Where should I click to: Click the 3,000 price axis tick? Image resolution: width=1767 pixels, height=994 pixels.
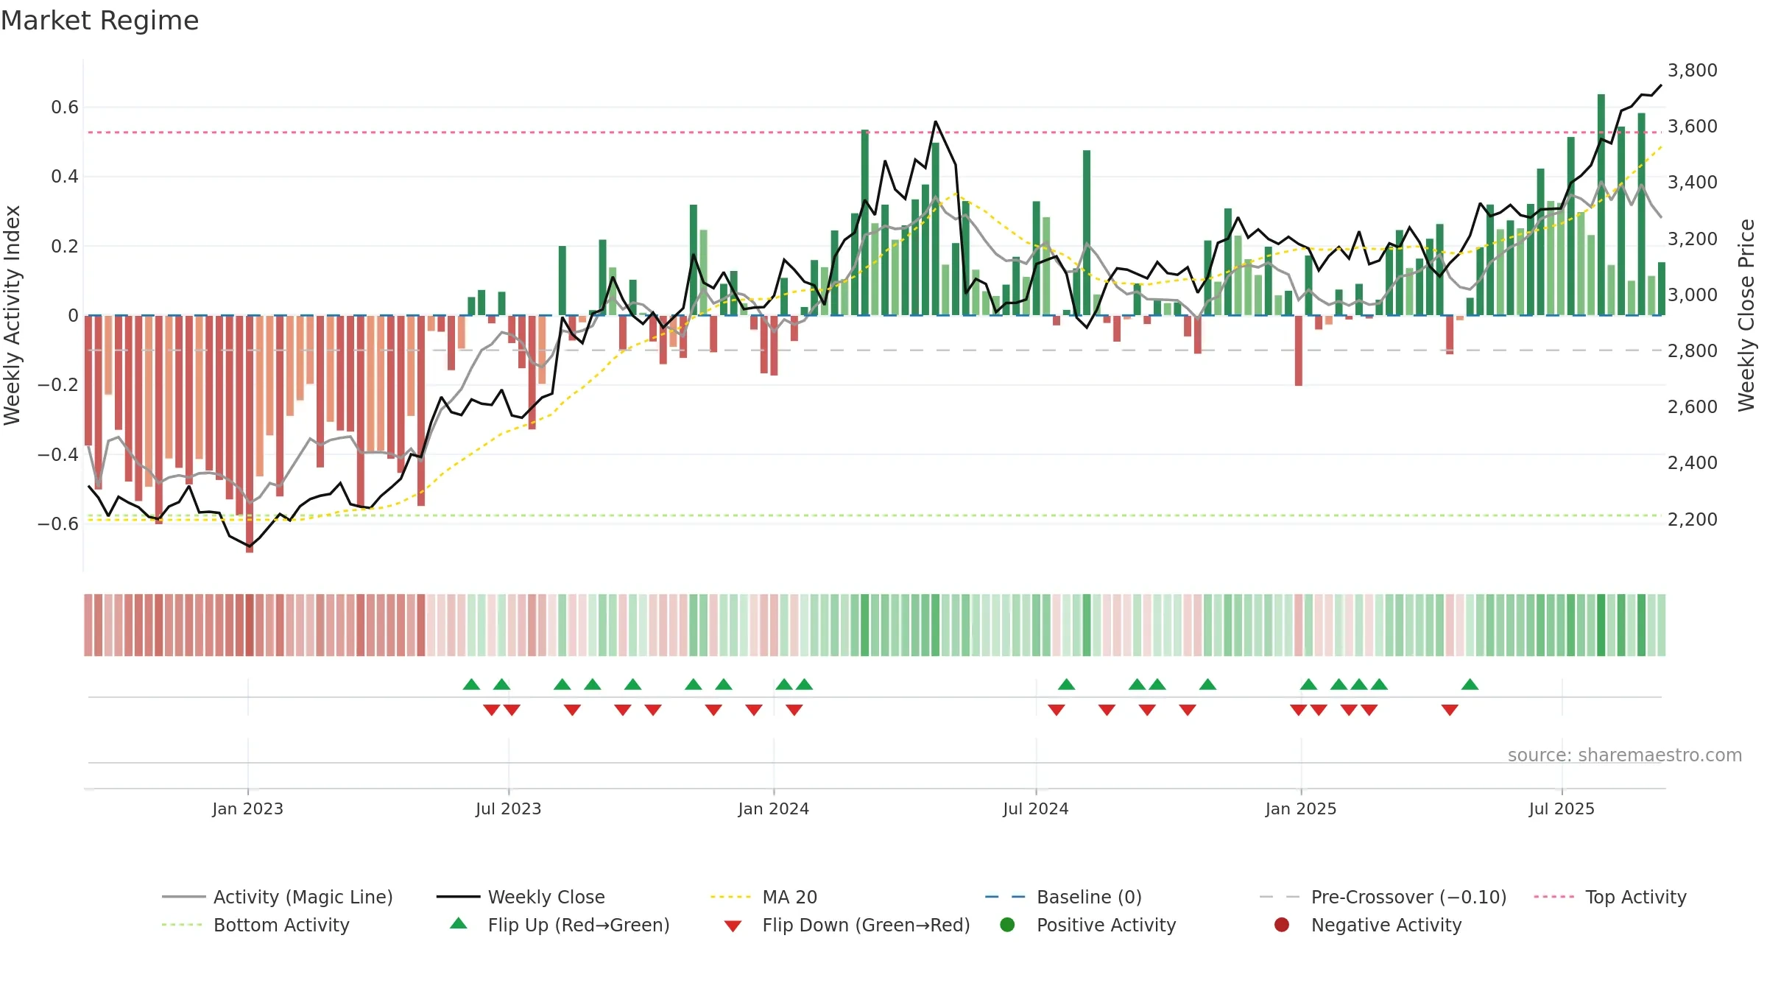[1692, 295]
